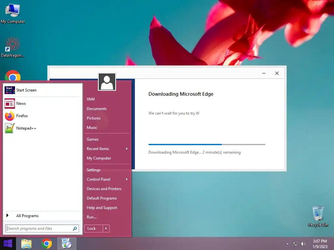334x250 pixels.
Task: Click the search magnifier icon
Action: (x=75, y=229)
